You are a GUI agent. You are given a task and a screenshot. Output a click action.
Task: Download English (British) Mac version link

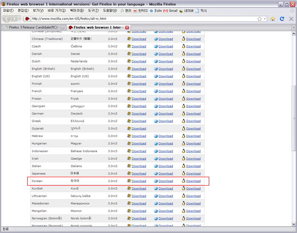pyautogui.click(x=166, y=69)
